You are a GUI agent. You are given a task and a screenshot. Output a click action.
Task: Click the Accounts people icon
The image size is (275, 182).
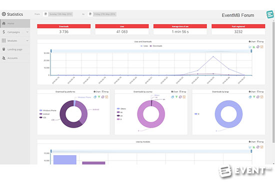point(3,58)
